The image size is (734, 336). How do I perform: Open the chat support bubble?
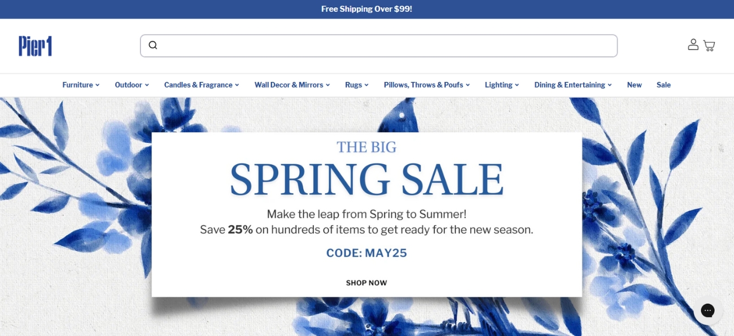point(707,310)
